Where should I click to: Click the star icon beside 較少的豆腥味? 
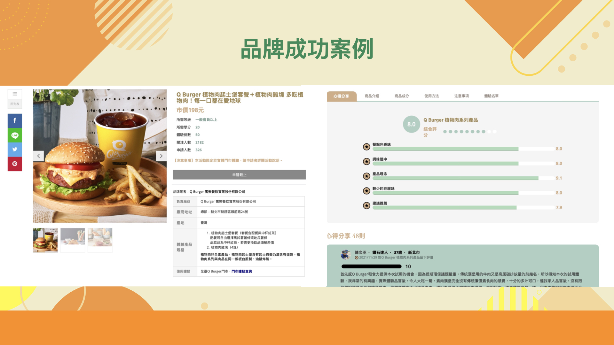point(366,191)
